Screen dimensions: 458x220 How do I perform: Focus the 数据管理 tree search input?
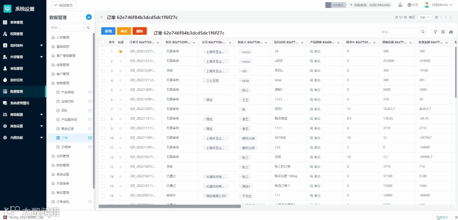click(x=67, y=27)
